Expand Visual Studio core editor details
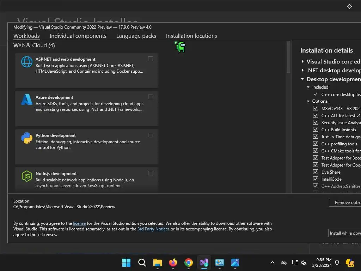The width and height of the screenshot is (361, 271). (x=302, y=61)
